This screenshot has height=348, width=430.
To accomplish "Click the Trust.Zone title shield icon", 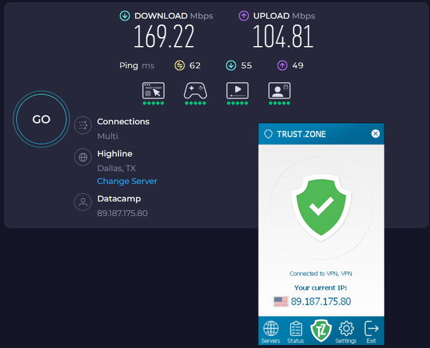I will [x=268, y=134].
